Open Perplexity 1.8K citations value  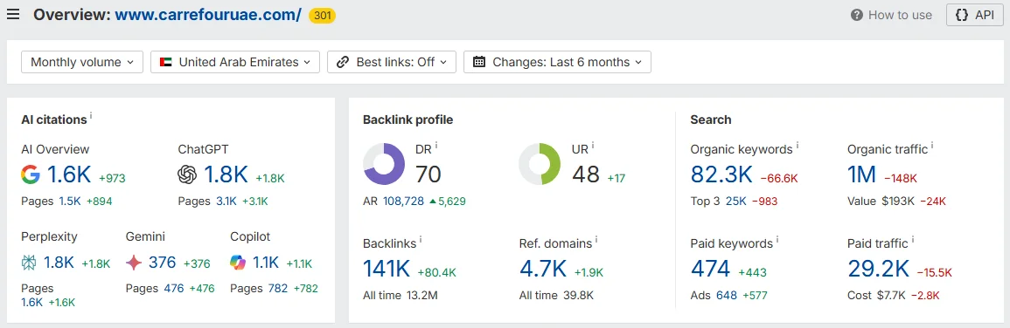click(x=59, y=263)
